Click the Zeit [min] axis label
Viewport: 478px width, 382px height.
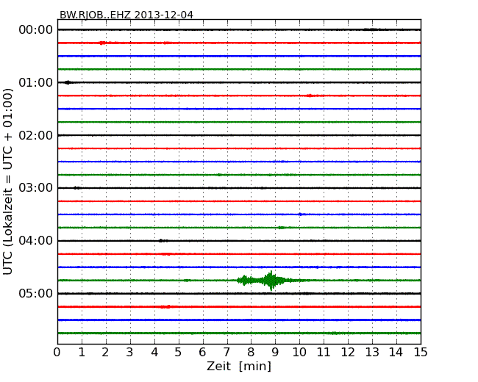pyautogui.click(x=239, y=366)
